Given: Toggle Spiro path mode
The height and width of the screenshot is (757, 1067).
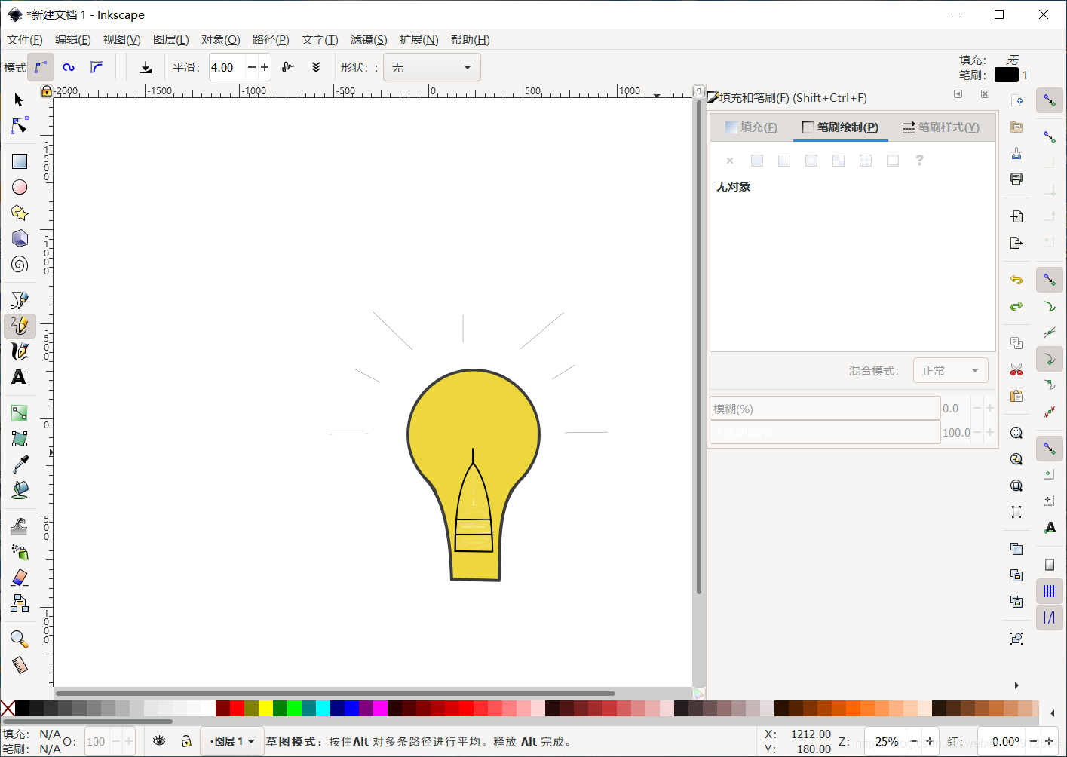Looking at the screenshot, I should pos(69,67).
